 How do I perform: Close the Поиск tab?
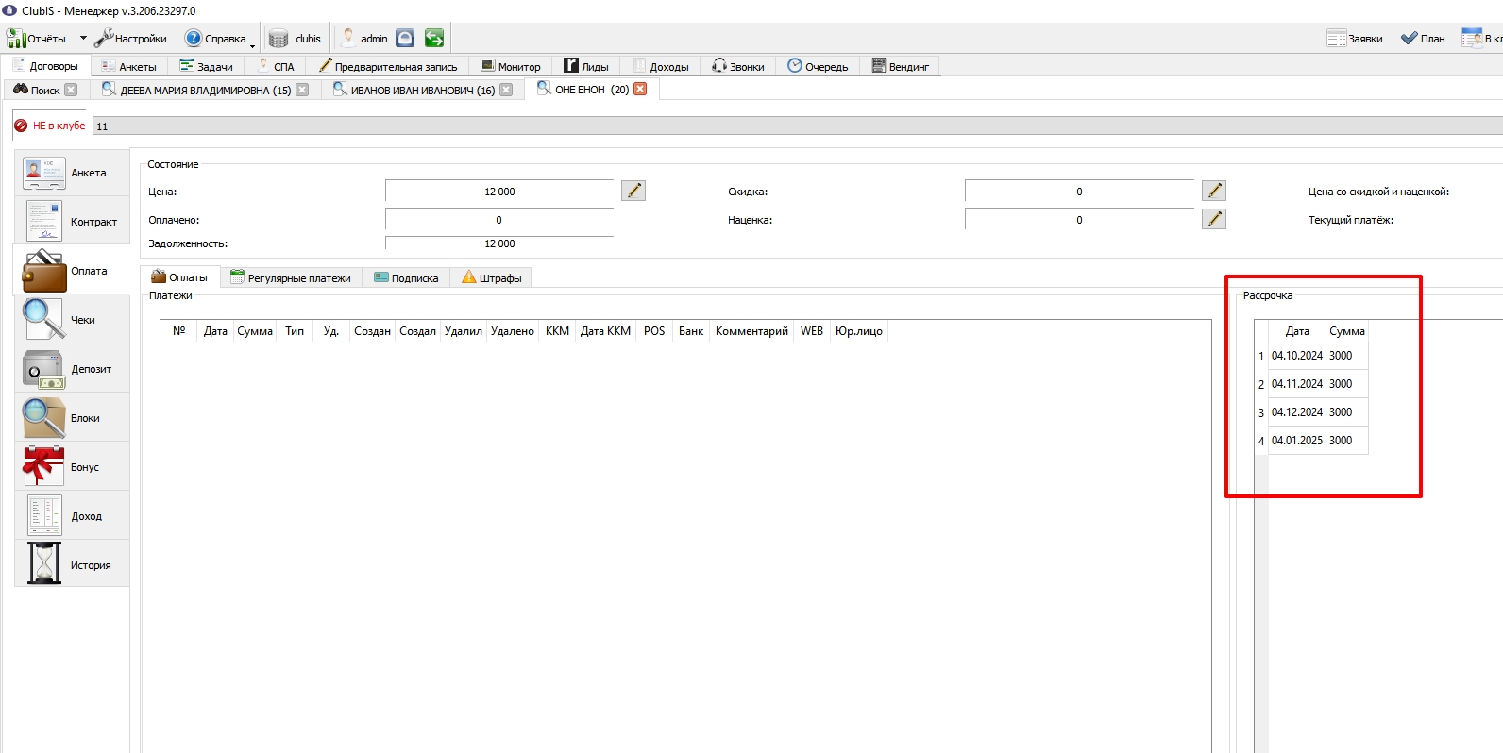[71, 90]
